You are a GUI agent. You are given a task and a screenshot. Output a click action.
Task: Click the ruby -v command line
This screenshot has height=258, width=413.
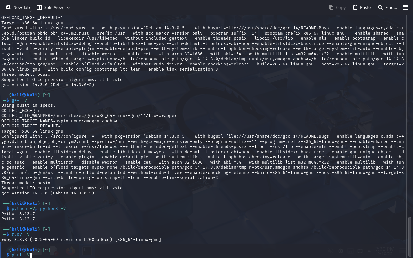(x=21, y=234)
